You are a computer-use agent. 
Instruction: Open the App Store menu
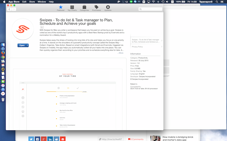tap(14, 2)
